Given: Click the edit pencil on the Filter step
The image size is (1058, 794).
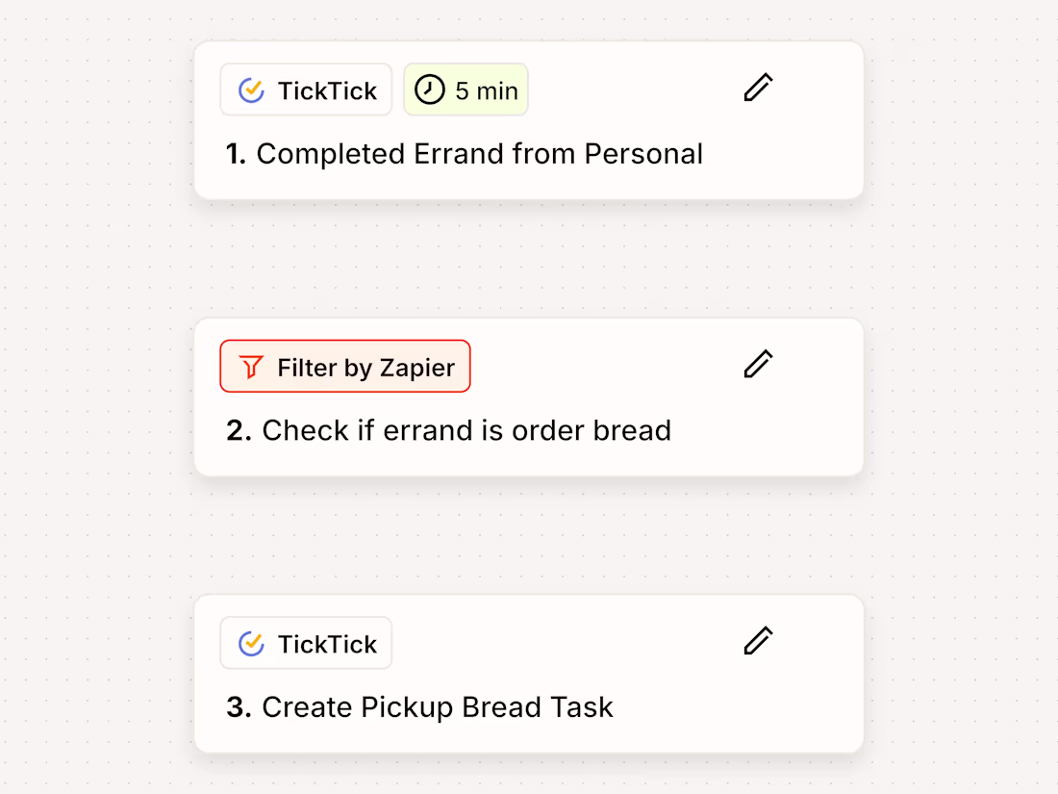Looking at the screenshot, I should [x=758, y=364].
